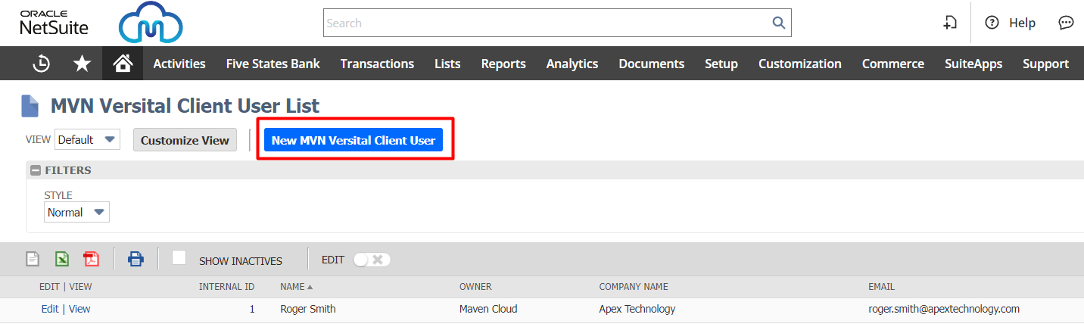This screenshot has height=327, width=1084.
Task: Print the list using printer icon
Action: click(x=135, y=260)
